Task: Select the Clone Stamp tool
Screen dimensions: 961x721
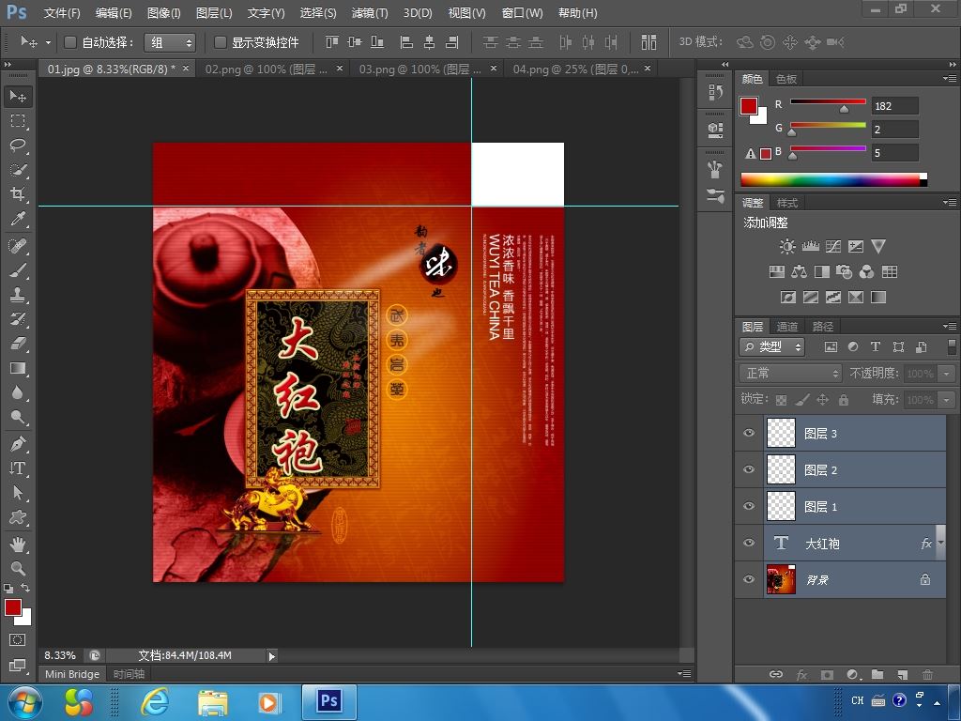Action: pos(18,295)
